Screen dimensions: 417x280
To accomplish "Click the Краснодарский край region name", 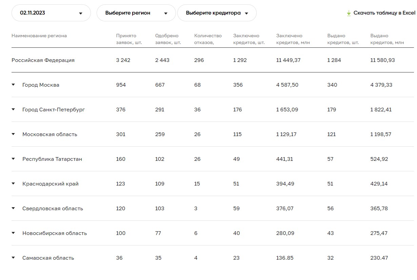I will (51, 184).
